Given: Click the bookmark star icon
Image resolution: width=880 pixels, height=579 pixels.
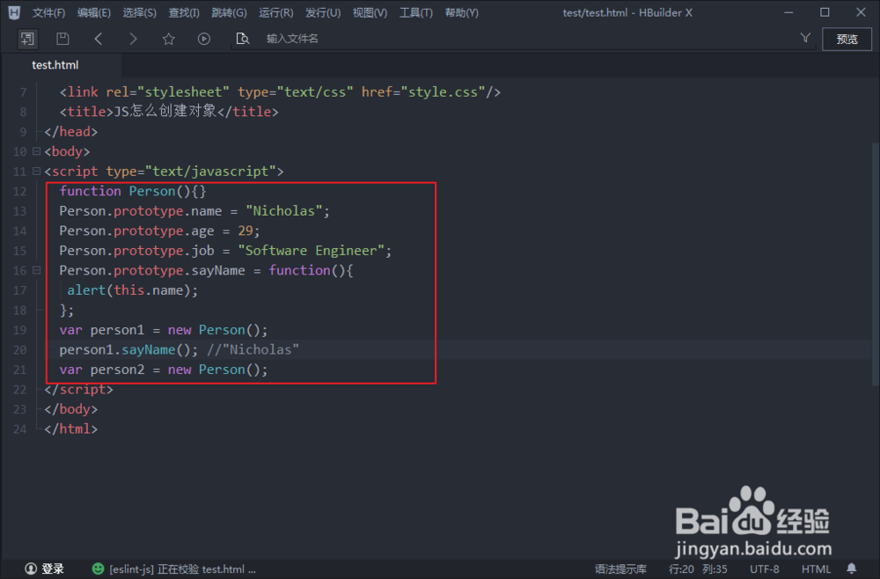Looking at the screenshot, I should point(168,39).
